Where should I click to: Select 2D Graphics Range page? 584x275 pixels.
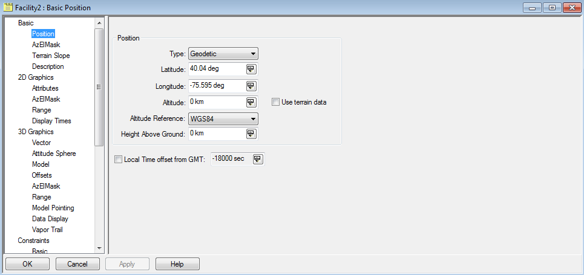click(41, 110)
